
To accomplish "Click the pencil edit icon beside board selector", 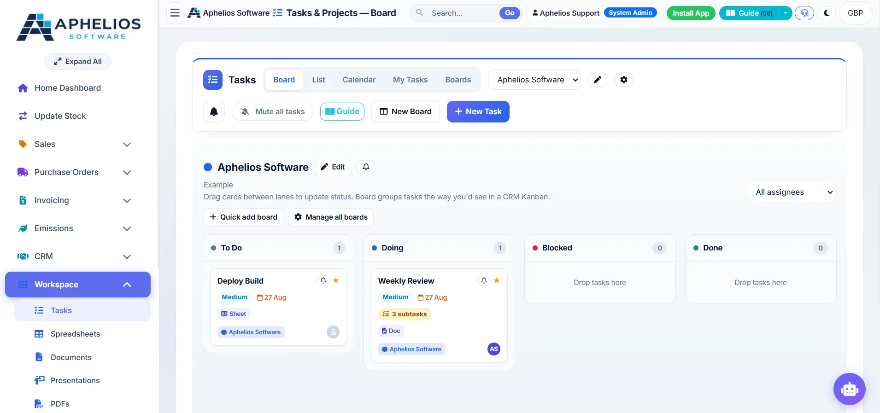I will [x=597, y=80].
